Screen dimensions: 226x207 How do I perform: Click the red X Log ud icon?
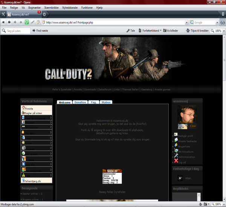tap(176, 161)
